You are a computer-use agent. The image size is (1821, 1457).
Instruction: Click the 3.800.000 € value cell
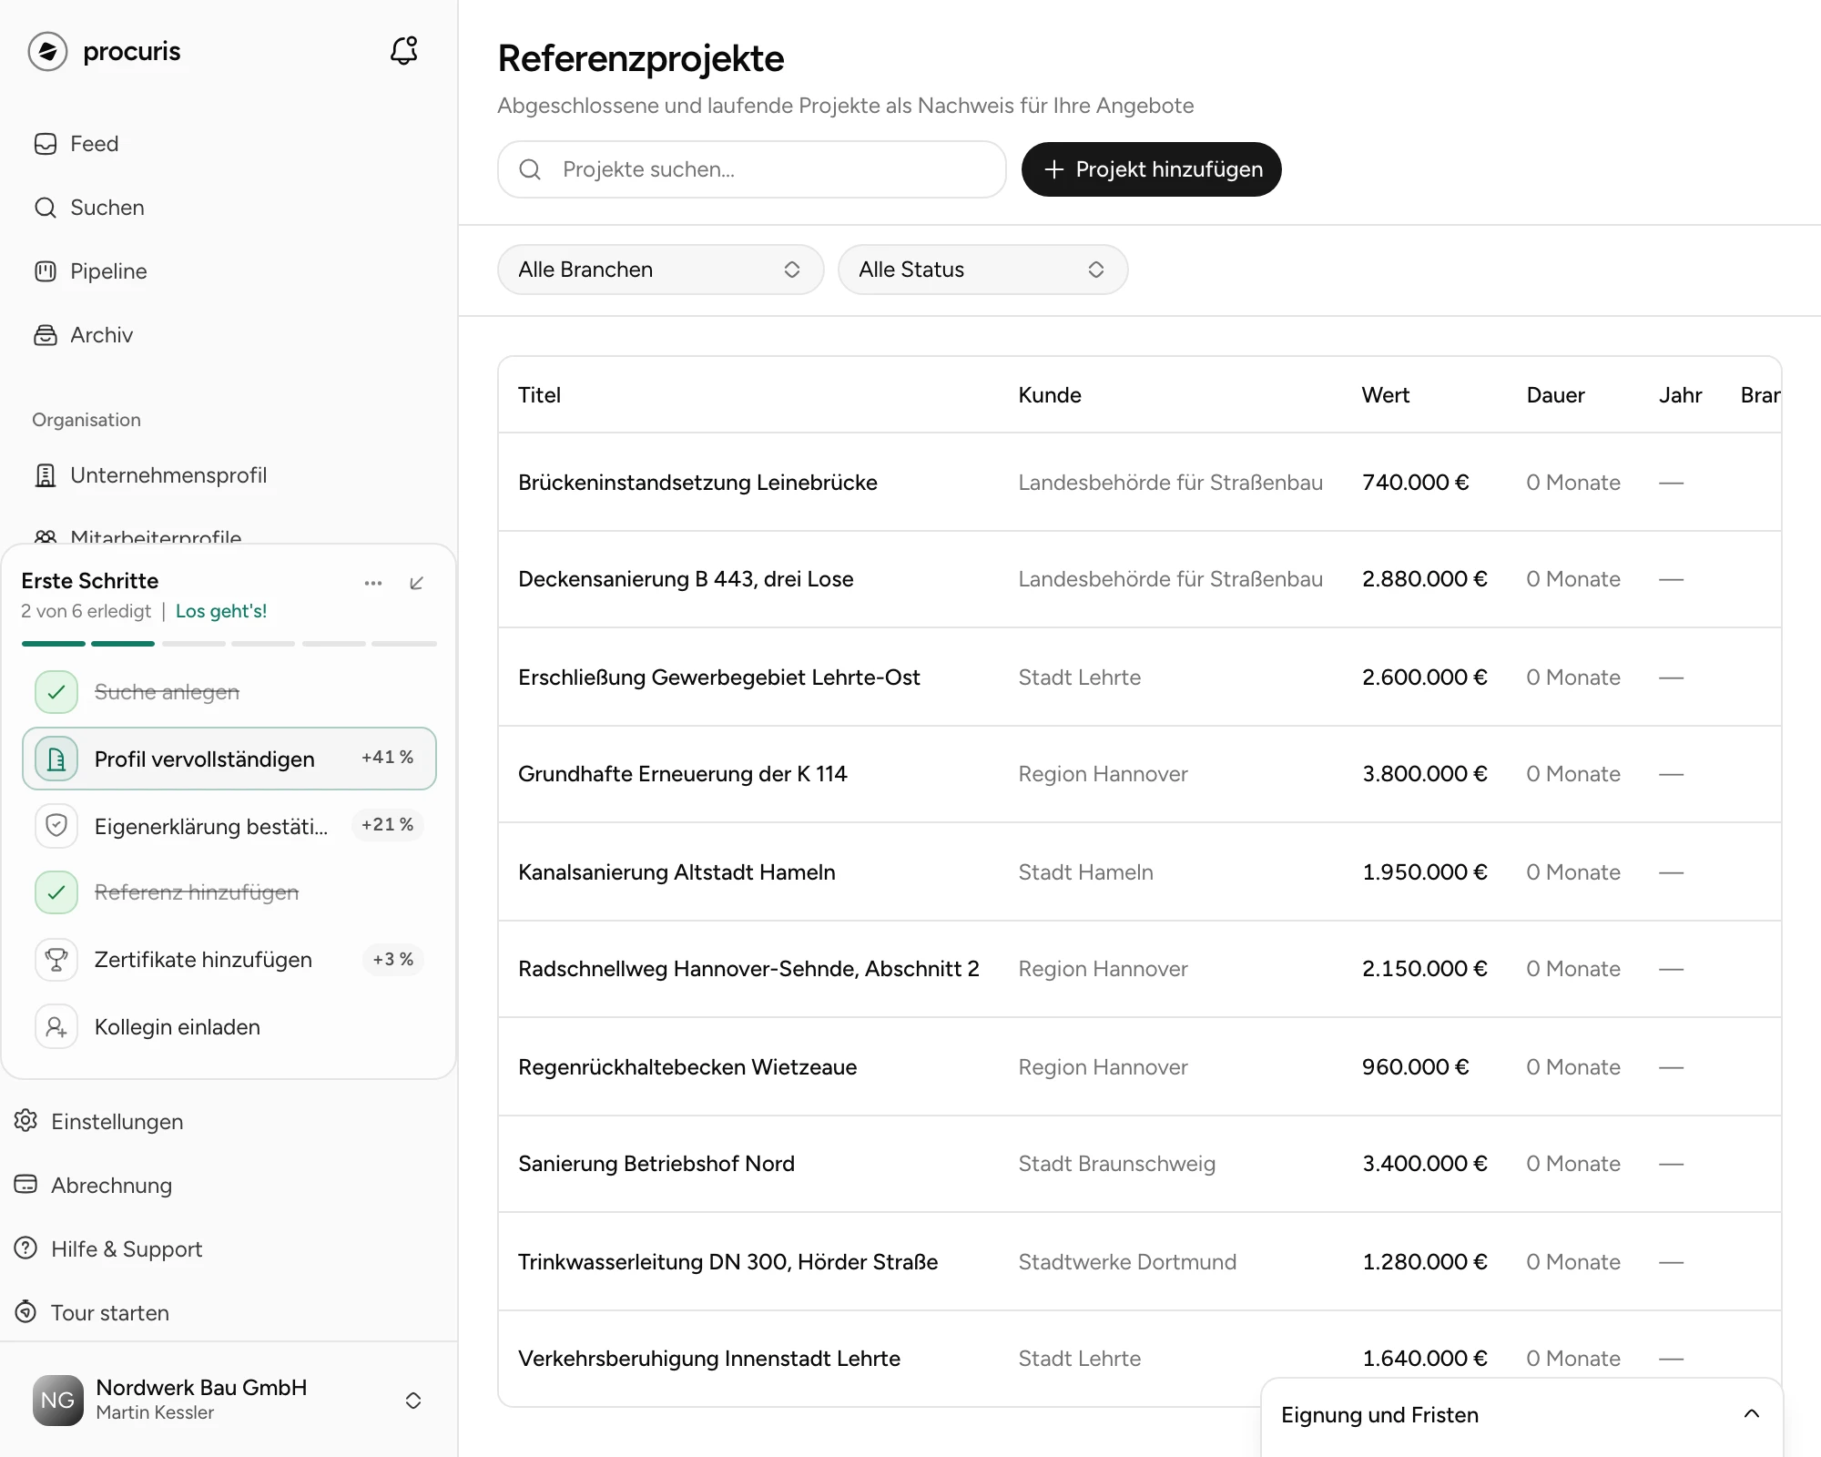[1424, 774]
